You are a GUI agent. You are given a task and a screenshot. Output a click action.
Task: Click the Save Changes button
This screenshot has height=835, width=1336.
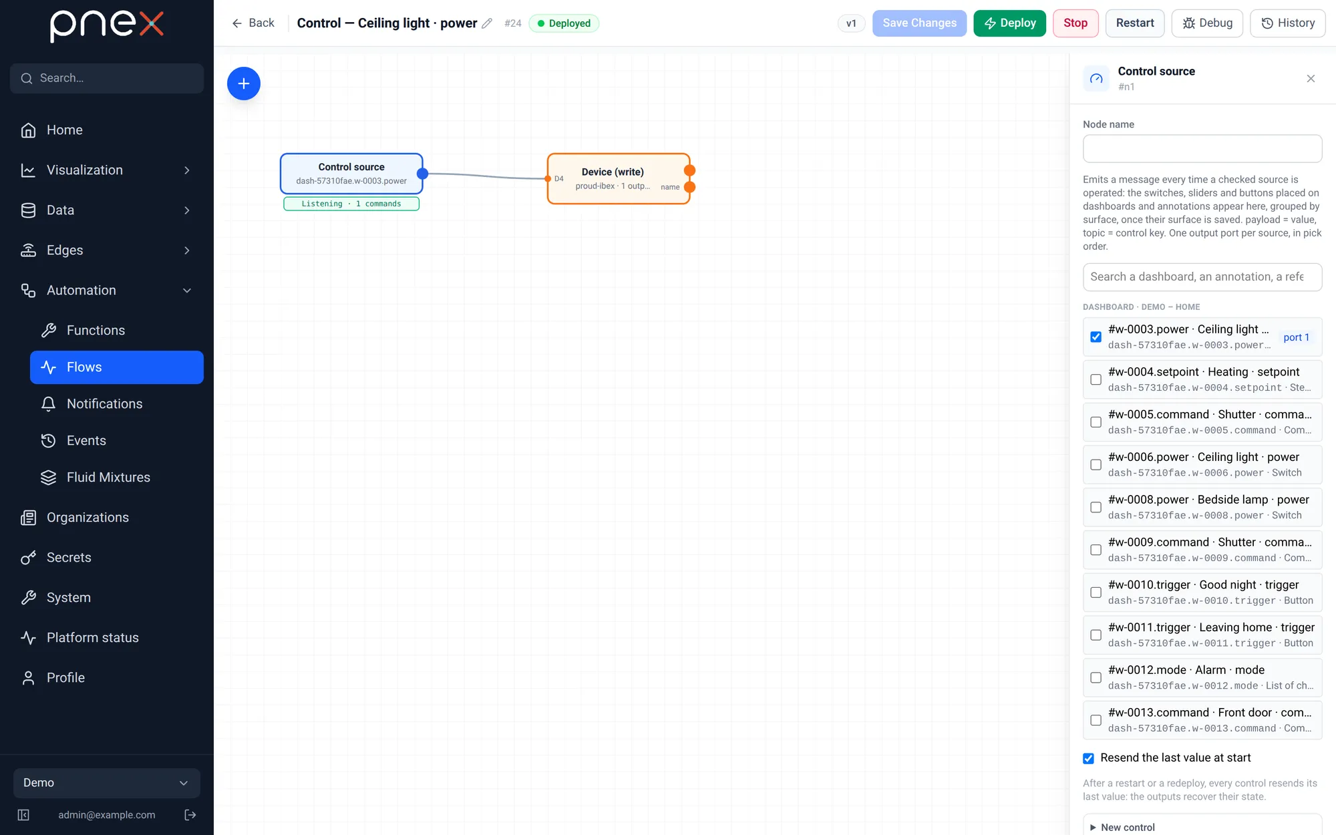click(919, 23)
